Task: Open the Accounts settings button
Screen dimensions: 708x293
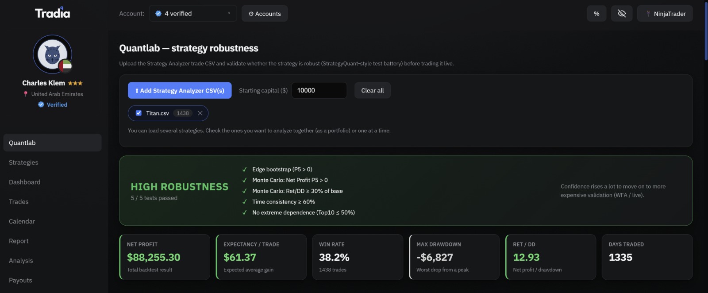Action: tap(265, 14)
